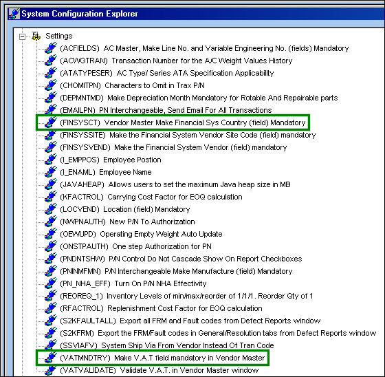Select NWPNAUTH New P/N To Authorization
Image resolution: width=385 pixels, height=377 pixels.
point(127,222)
